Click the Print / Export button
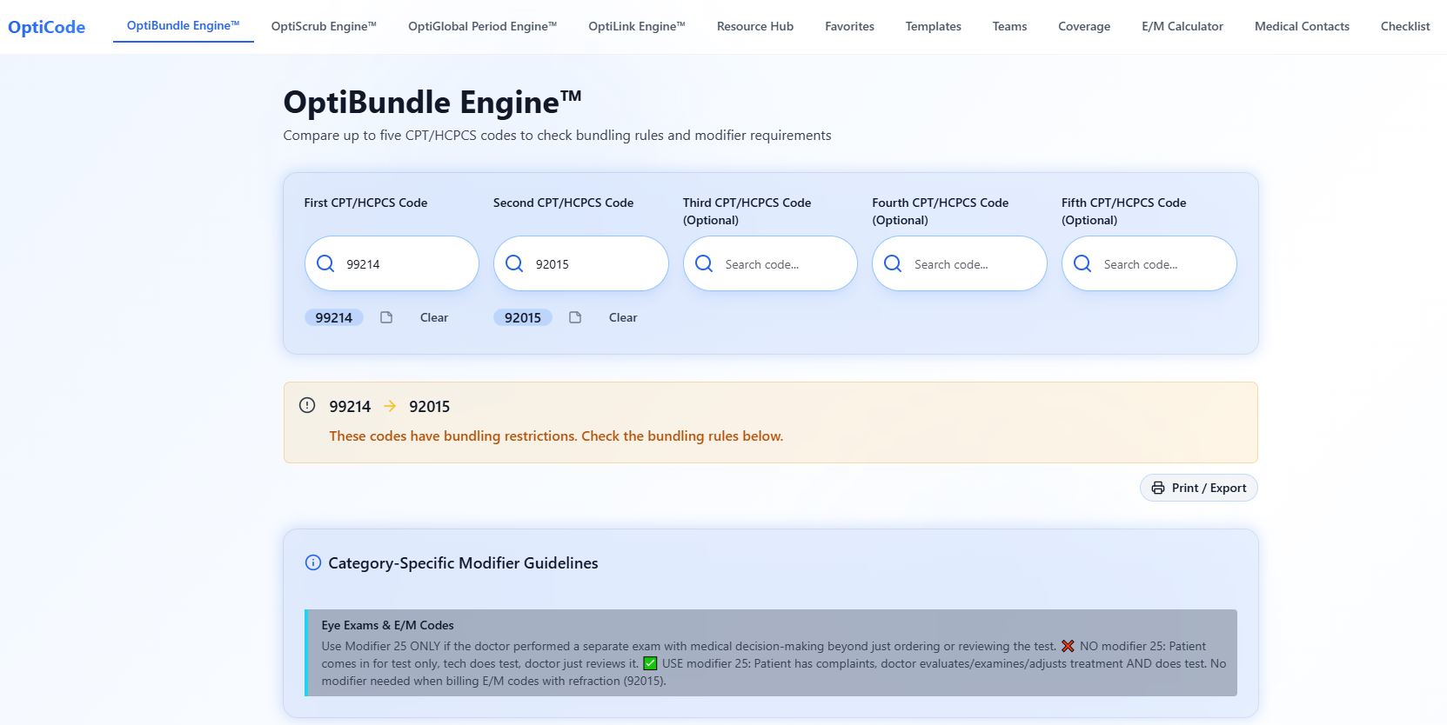 (1198, 488)
